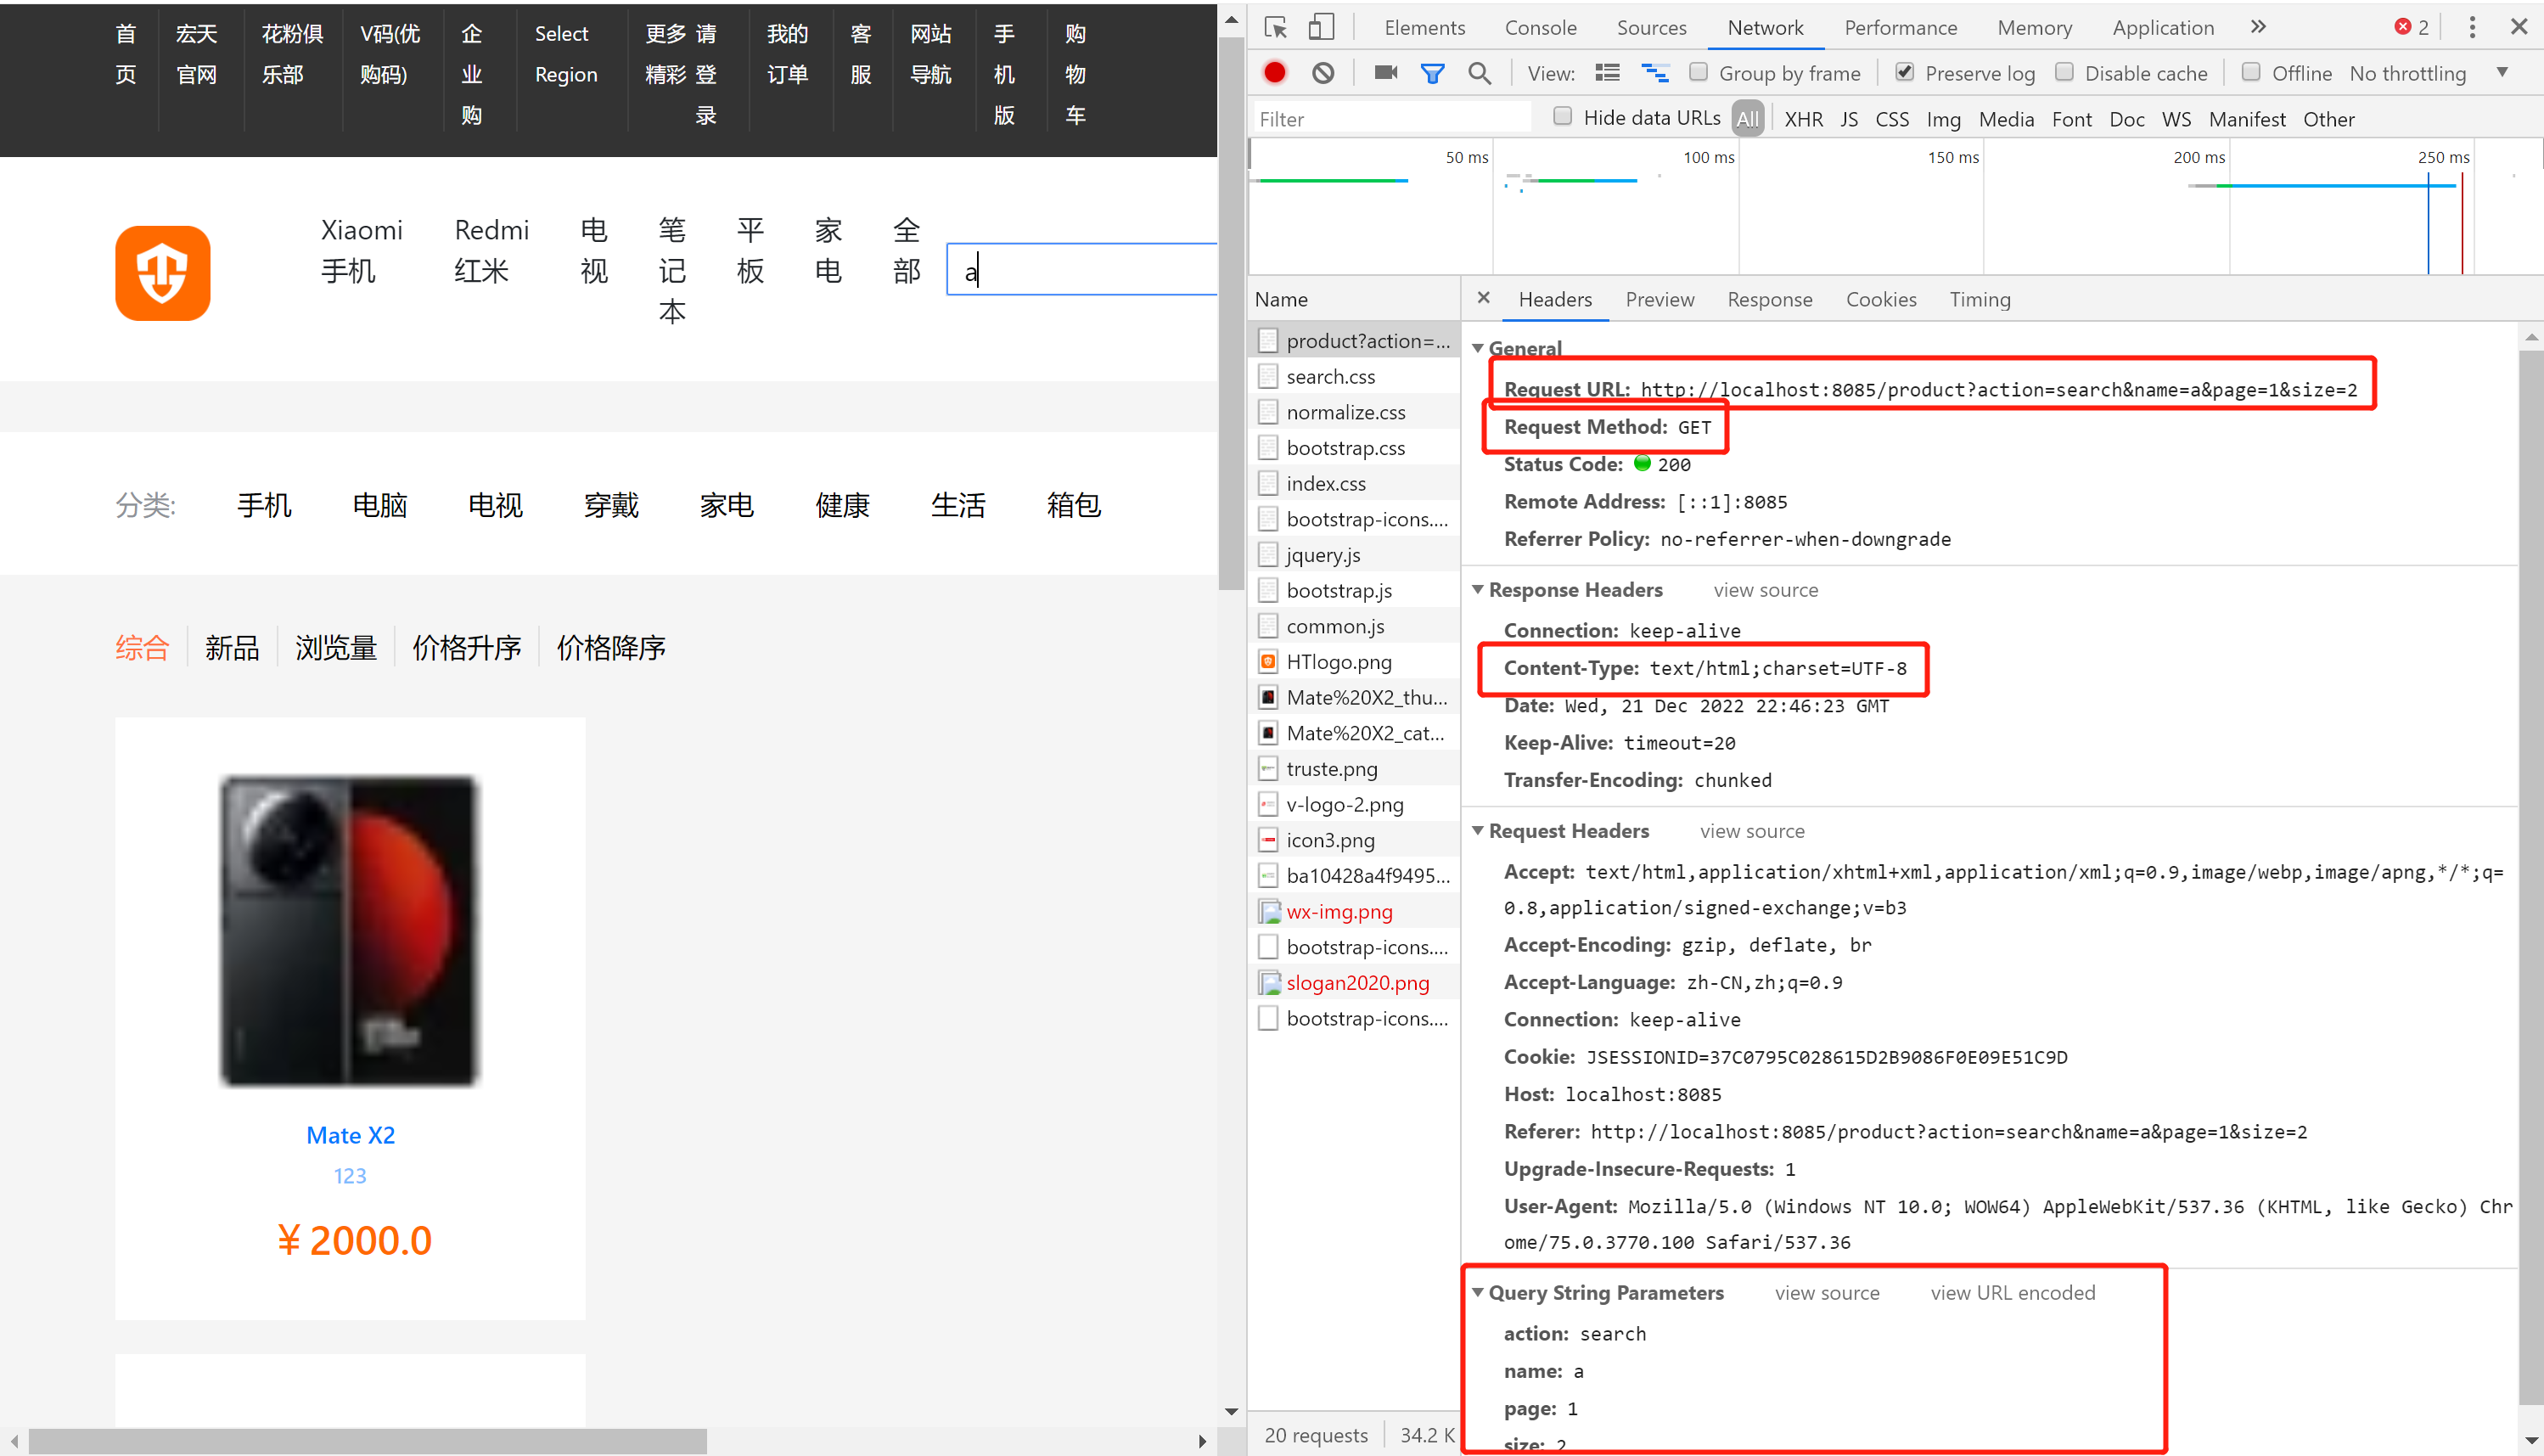2544x1456 pixels.
Task: Click the orange shield site logo
Action: [x=163, y=273]
